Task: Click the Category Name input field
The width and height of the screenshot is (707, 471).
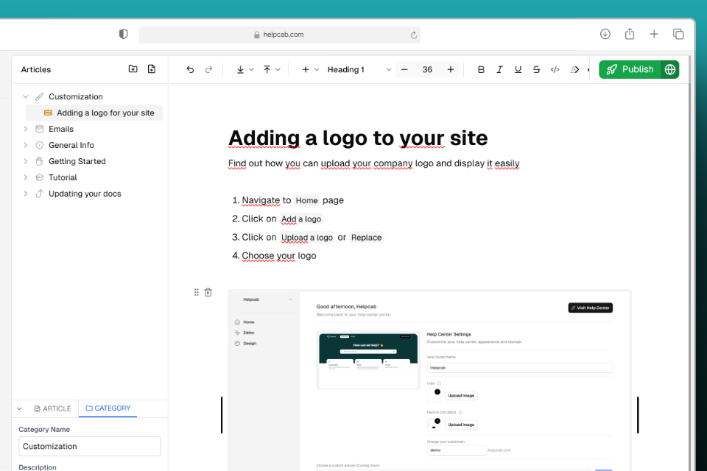Action: (89, 446)
